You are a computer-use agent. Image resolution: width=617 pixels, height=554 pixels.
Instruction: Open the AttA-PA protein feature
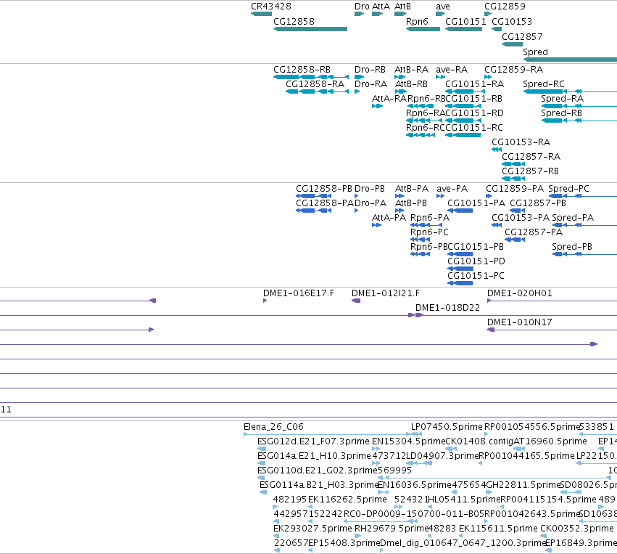click(376, 225)
